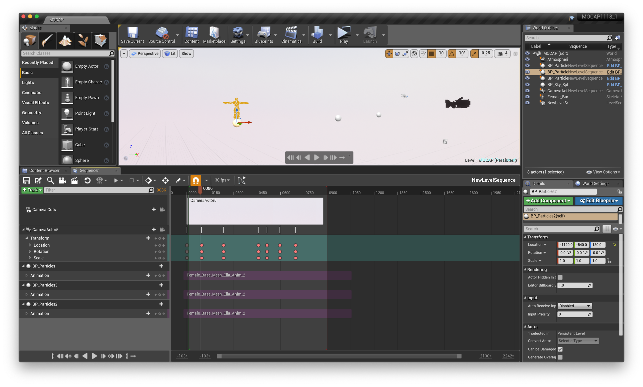
Task: Click the Build toolbar icon
Action: [x=317, y=35]
